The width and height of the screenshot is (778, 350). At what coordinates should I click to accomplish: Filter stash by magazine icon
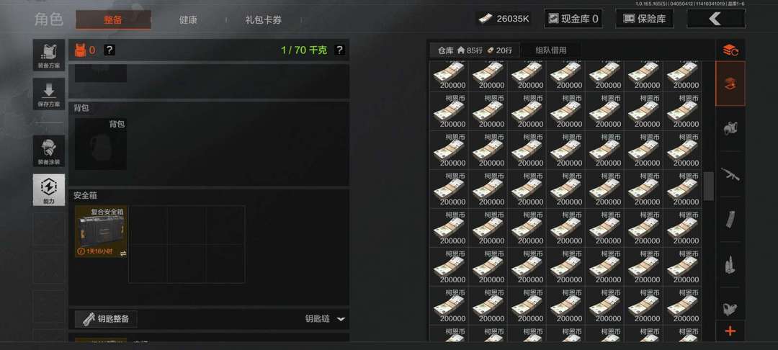[730, 219]
